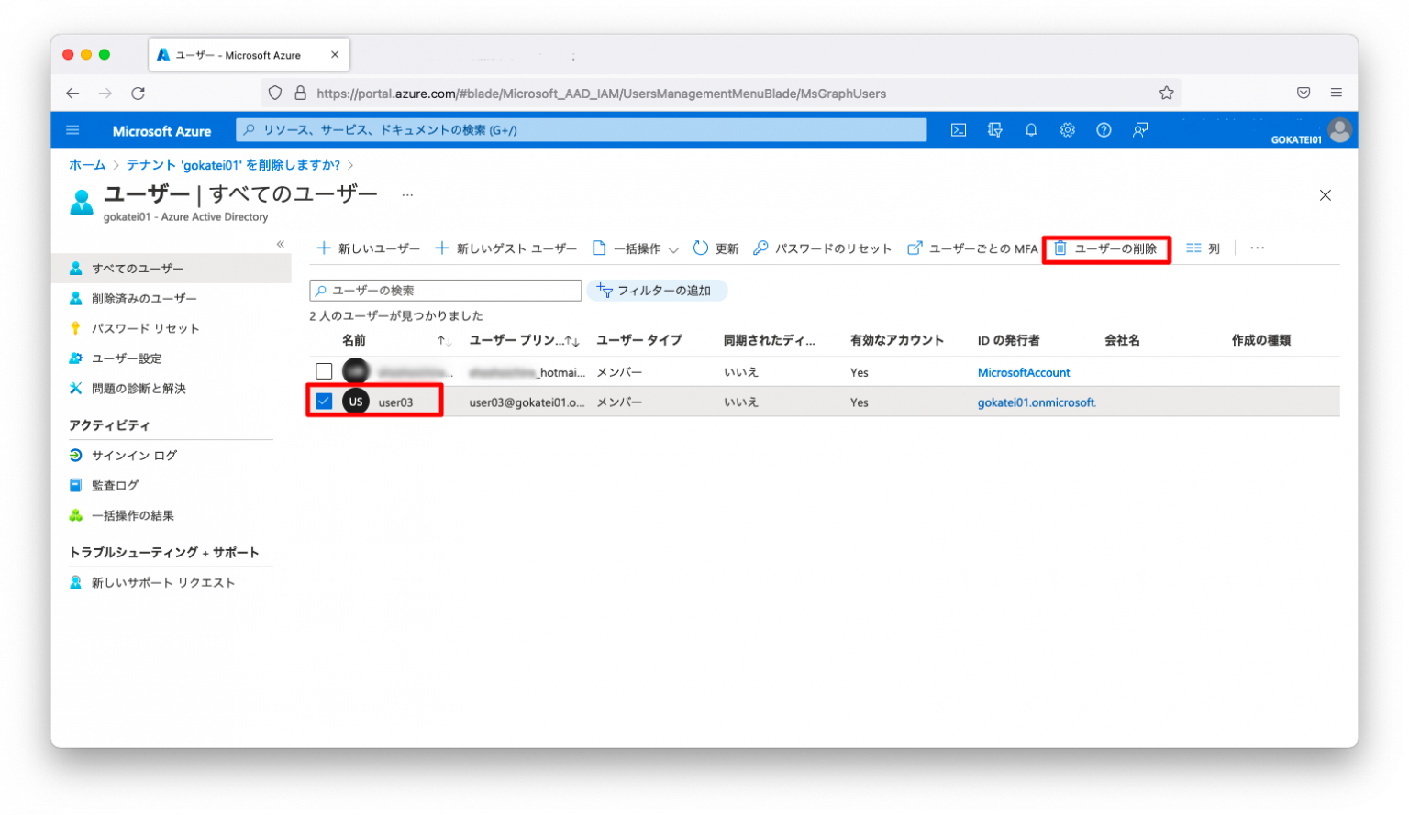
Task: Open Cloud Shell from the top bar
Action: [958, 129]
